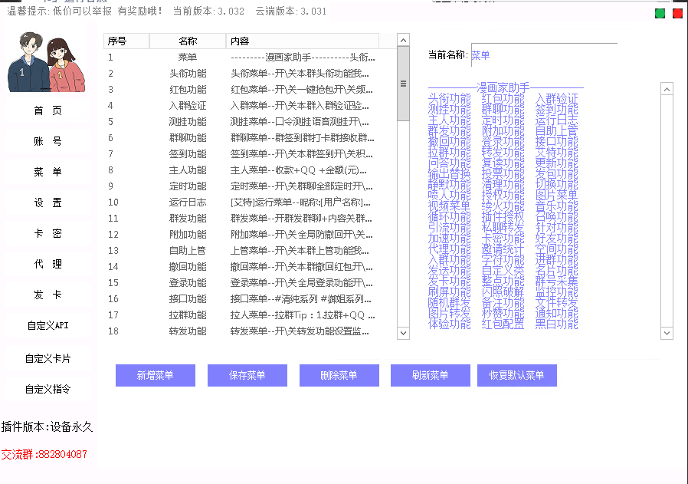The image size is (688, 484).
Task: Open the 自定义指令 page
Action: [x=48, y=388]
